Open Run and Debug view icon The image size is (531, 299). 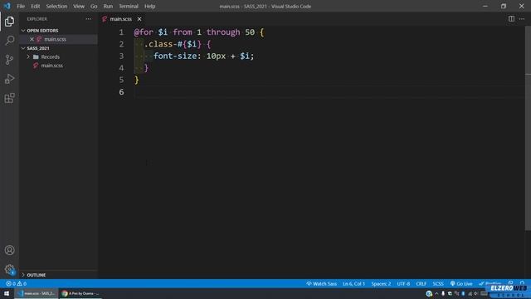tap(9, 79)
